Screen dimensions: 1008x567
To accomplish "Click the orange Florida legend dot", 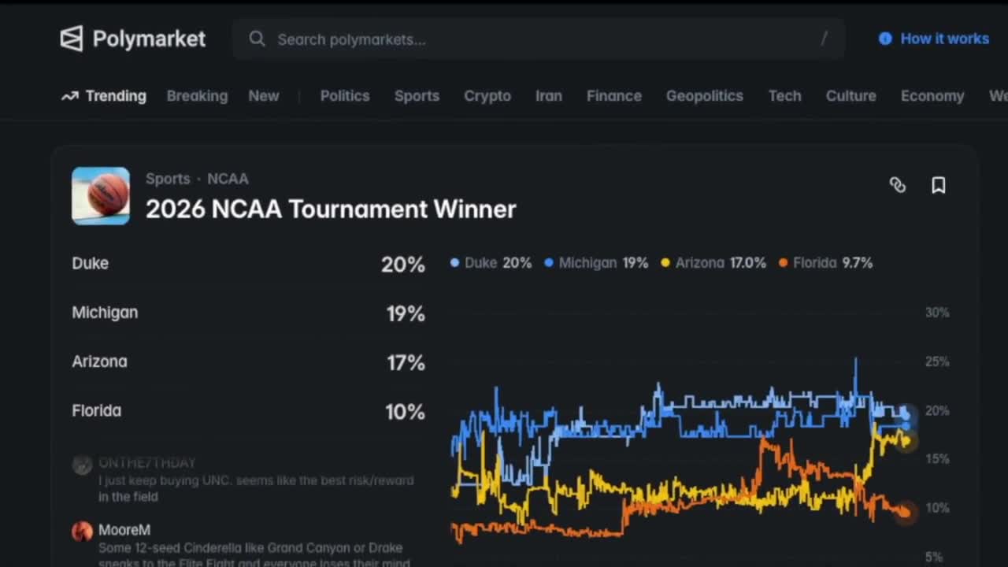I will pos(783,263).
